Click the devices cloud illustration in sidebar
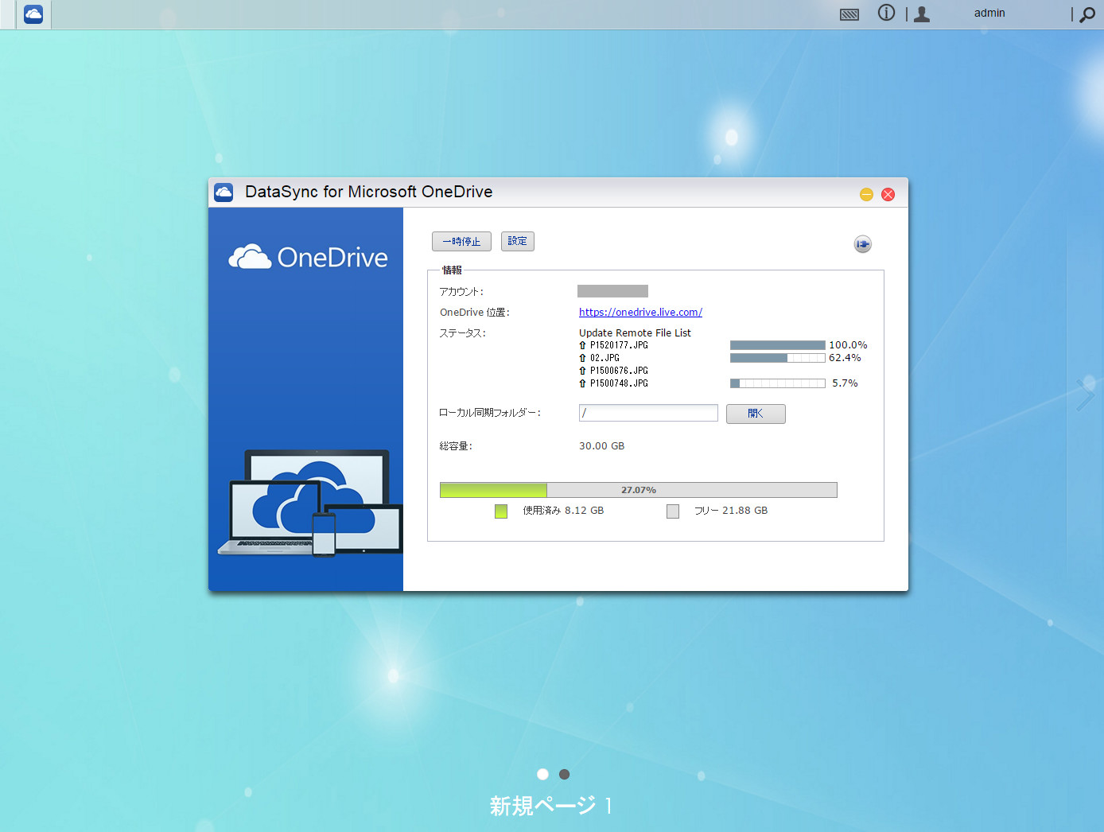This screenshot has height=832, width=1104. tap(310, 503)
